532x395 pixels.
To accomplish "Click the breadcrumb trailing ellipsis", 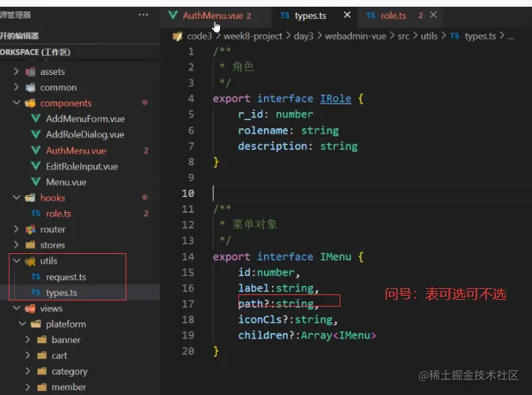I will 510,36.
